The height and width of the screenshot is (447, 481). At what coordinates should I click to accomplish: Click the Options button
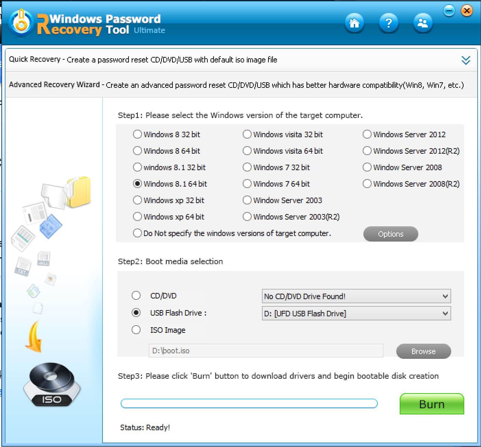[x=390, y=234]
